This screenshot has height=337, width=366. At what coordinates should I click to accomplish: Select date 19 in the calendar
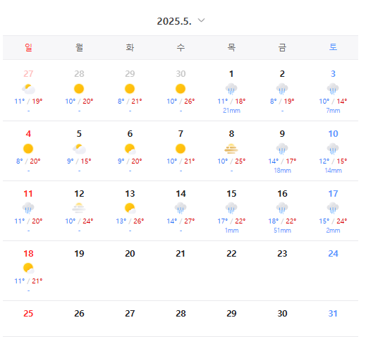point(79,254)
